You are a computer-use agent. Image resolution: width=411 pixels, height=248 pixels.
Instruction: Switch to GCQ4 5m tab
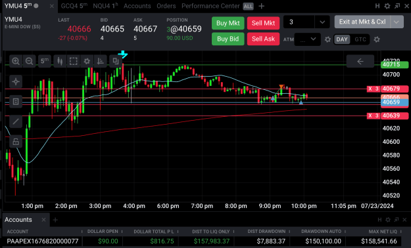(74, 6)
